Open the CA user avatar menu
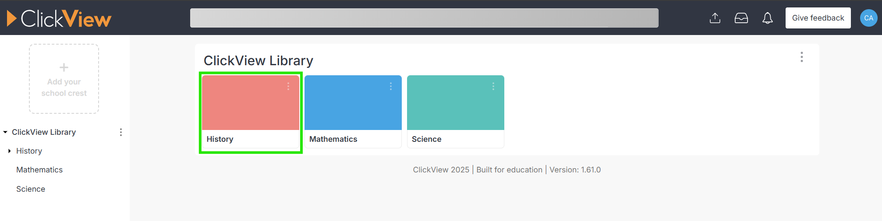Image resolution: width=882 pixels, height=221 pixels. click(868, 18)
